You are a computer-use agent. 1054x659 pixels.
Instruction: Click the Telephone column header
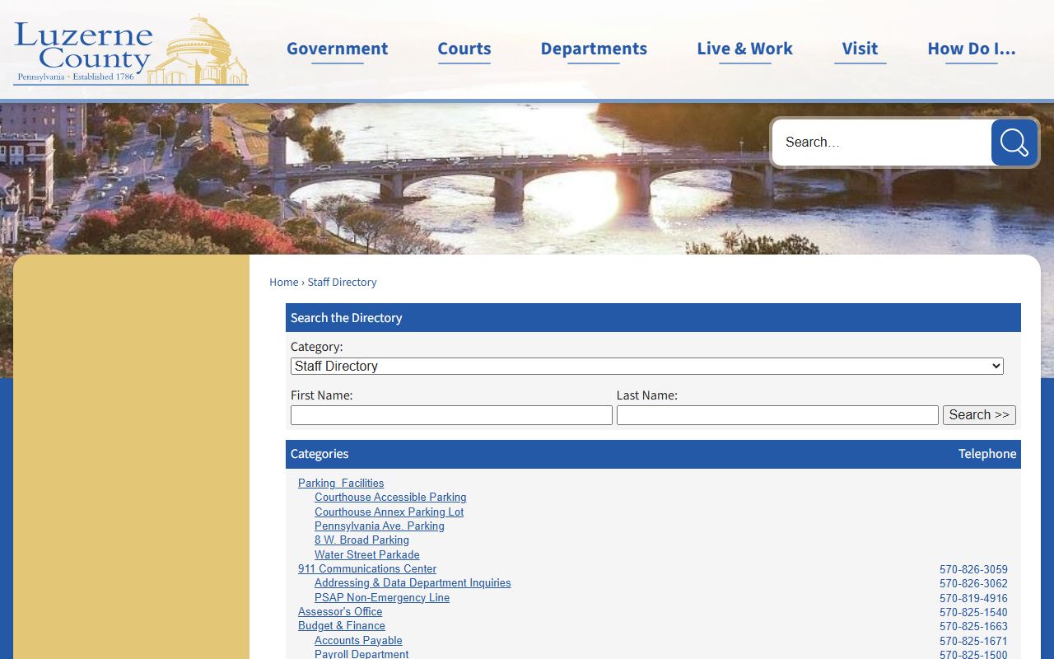[987, 454]
